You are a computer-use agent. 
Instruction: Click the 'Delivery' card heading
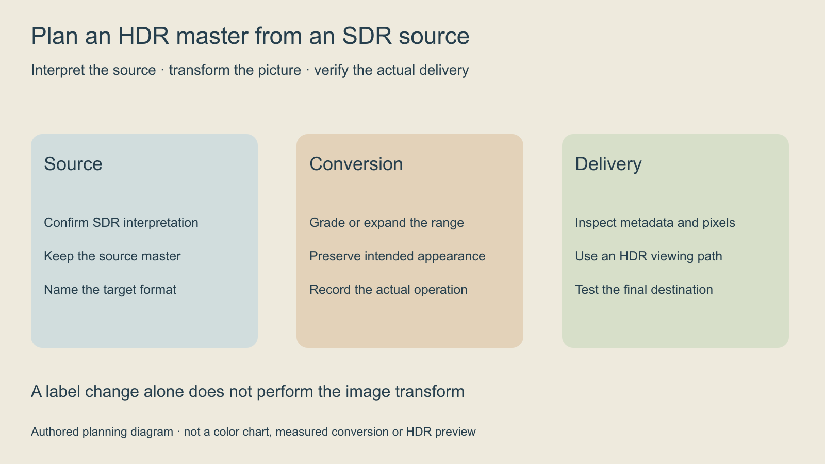point(608,164)
